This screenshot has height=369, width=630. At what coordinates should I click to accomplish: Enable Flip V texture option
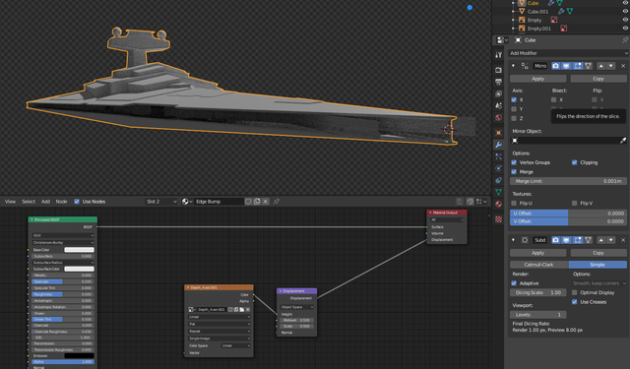(x=575, y=203)
